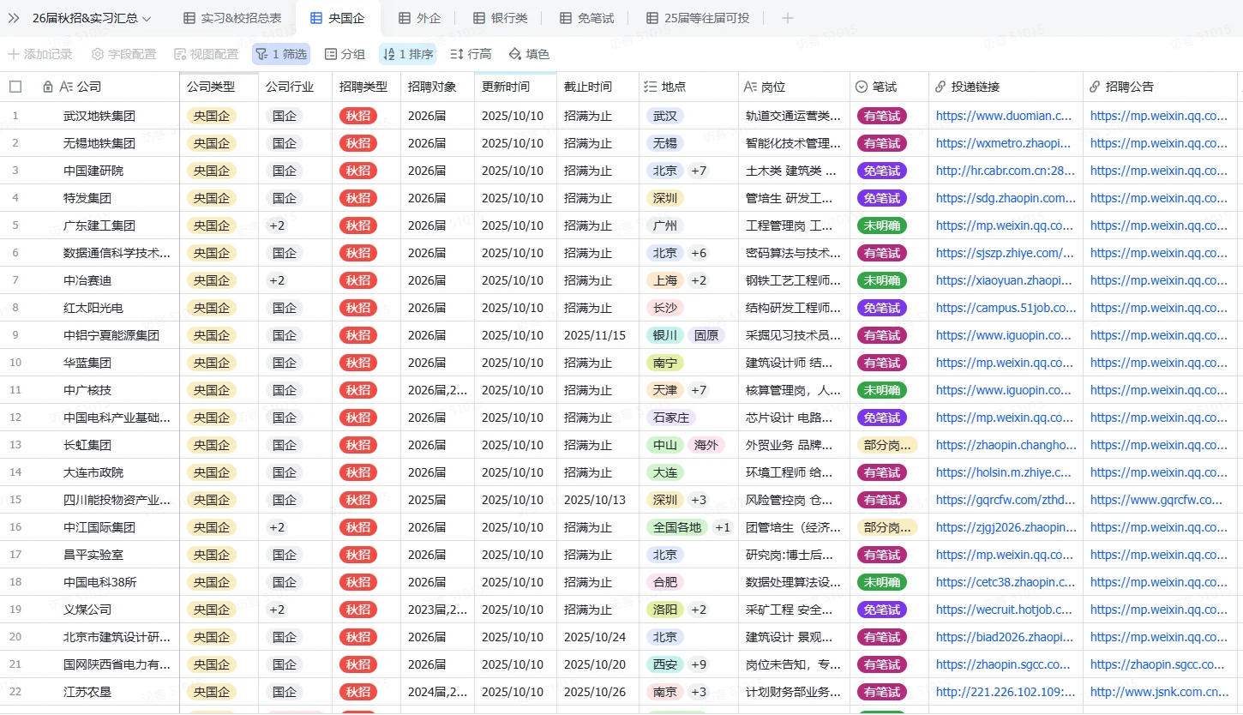
Task: Select the 昌平实验室 company cell
Action: click(x=93, y=555)
